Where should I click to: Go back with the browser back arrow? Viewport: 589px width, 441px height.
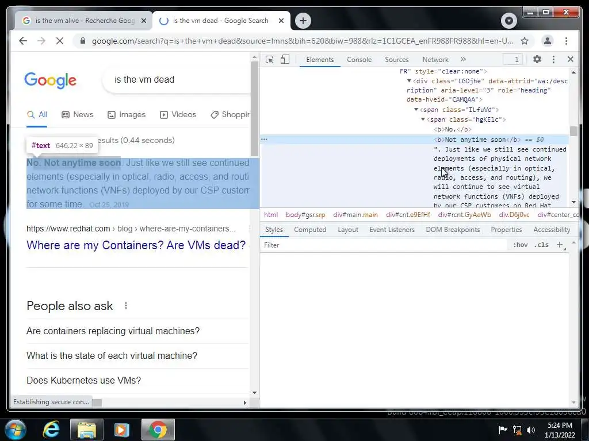coord(23,41)
